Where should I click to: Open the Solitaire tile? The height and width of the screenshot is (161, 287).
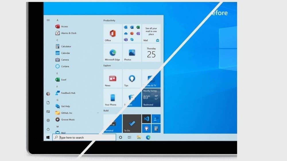coord(132,98)
